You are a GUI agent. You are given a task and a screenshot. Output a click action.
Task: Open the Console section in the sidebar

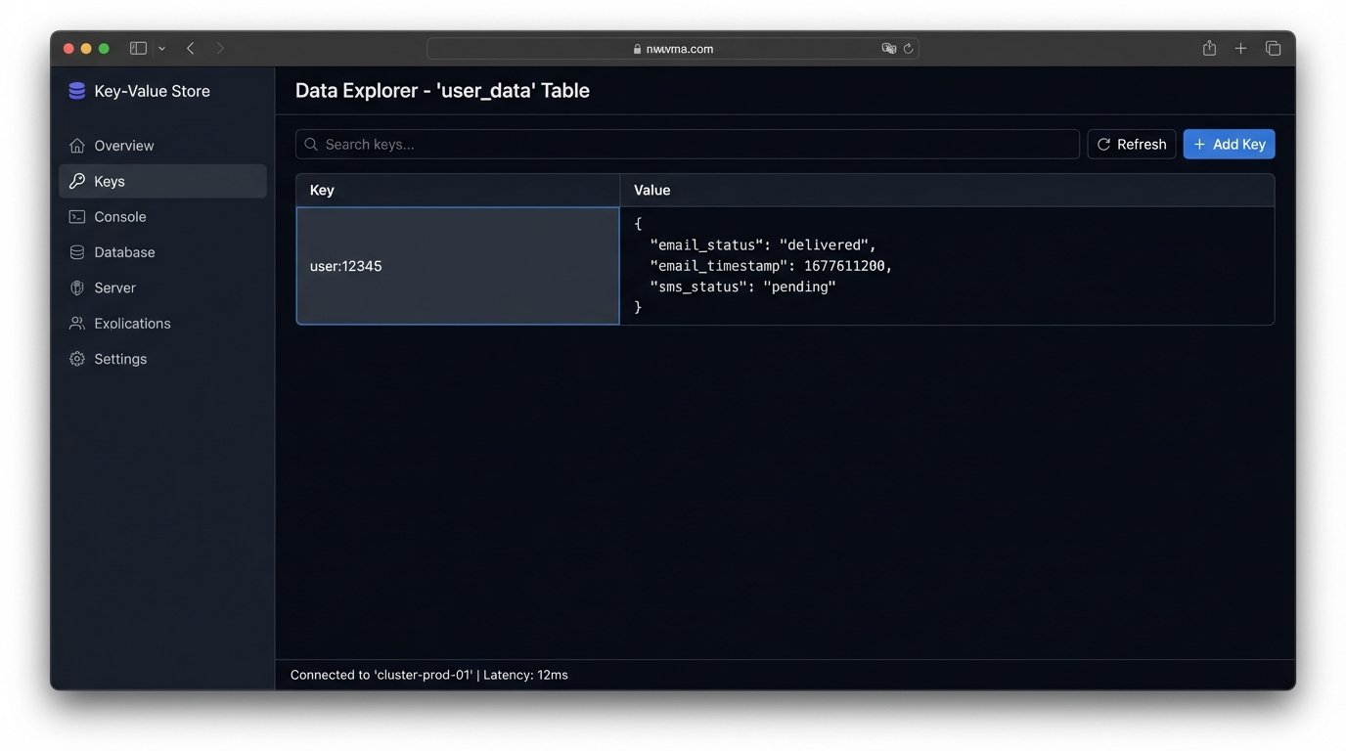[x=118, y=216]
